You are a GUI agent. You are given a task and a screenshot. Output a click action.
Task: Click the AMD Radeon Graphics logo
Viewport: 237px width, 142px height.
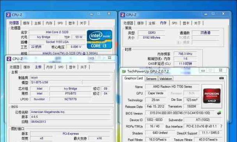tap(212, 96)
